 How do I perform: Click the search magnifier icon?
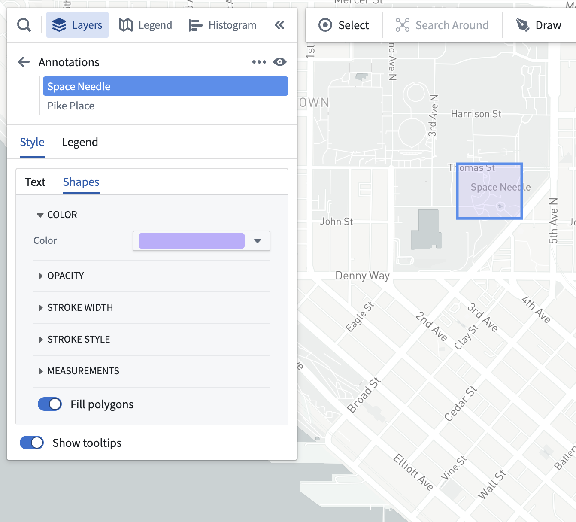(24, 25)
